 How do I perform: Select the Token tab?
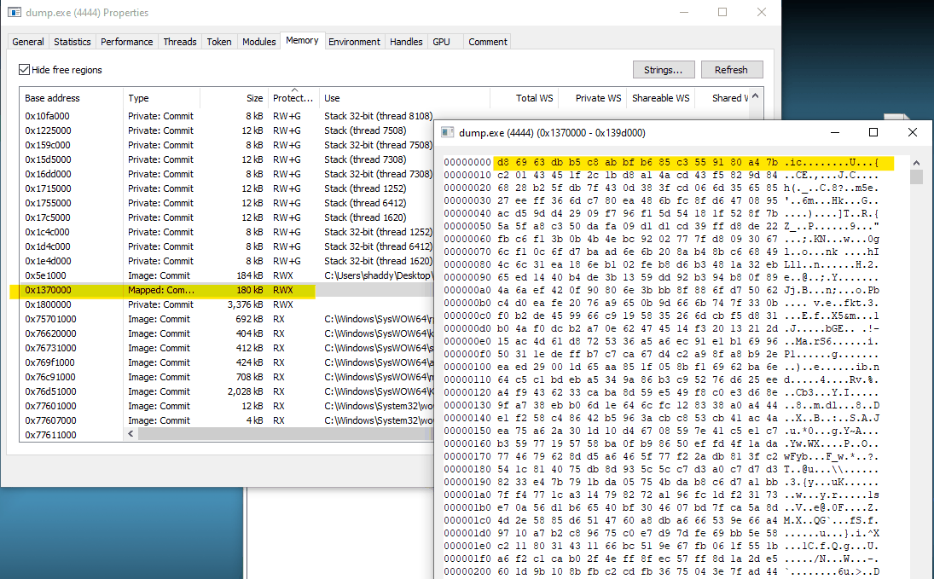[219, 42]
